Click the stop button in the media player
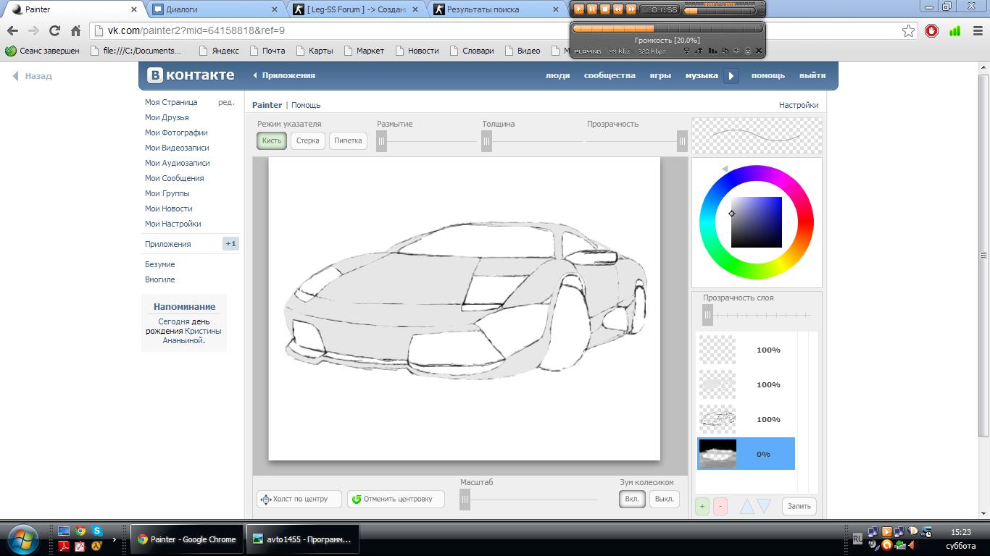Image resolution: width=990 pixels, height=556 pixels. (x=604, y=9)
